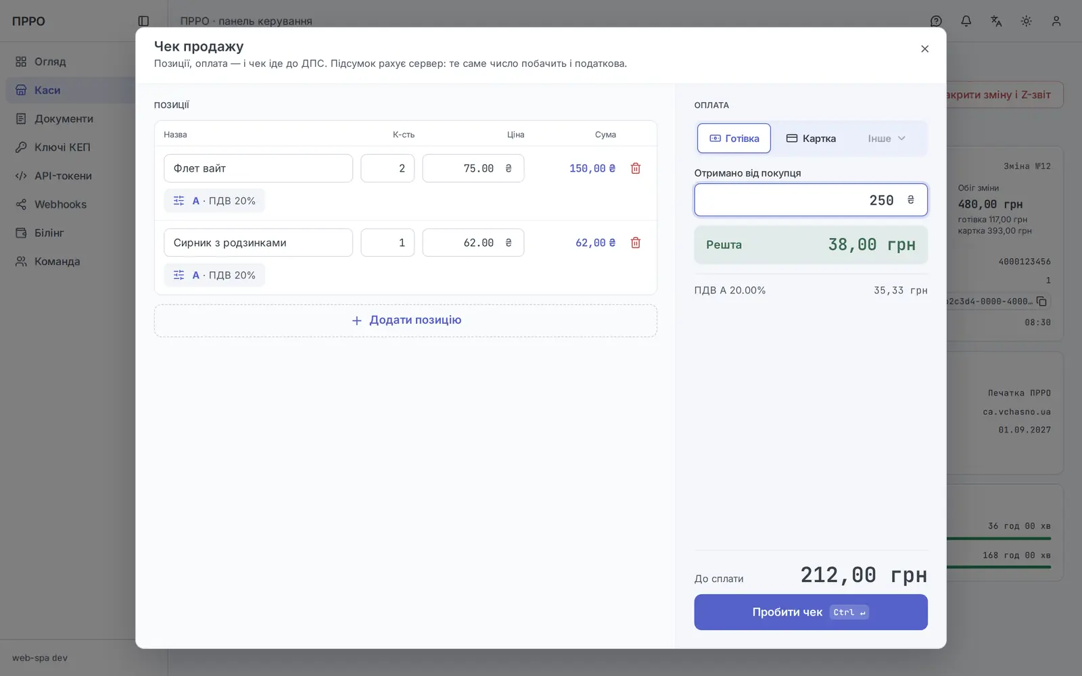Viewport: 1082px width, 676px height.
Task: Toggle light theme sun icon
Action: [1026, 21]
